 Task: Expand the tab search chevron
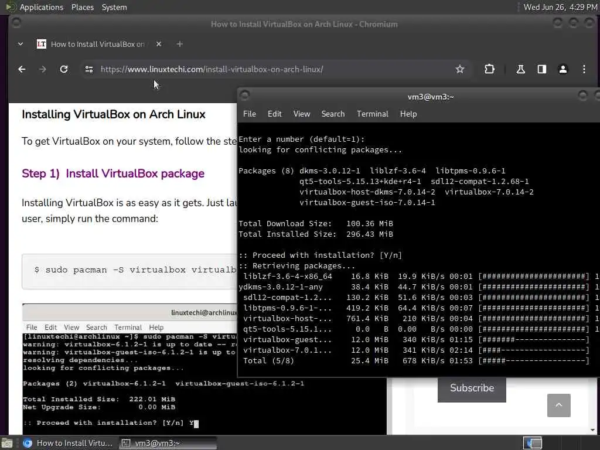21,44
